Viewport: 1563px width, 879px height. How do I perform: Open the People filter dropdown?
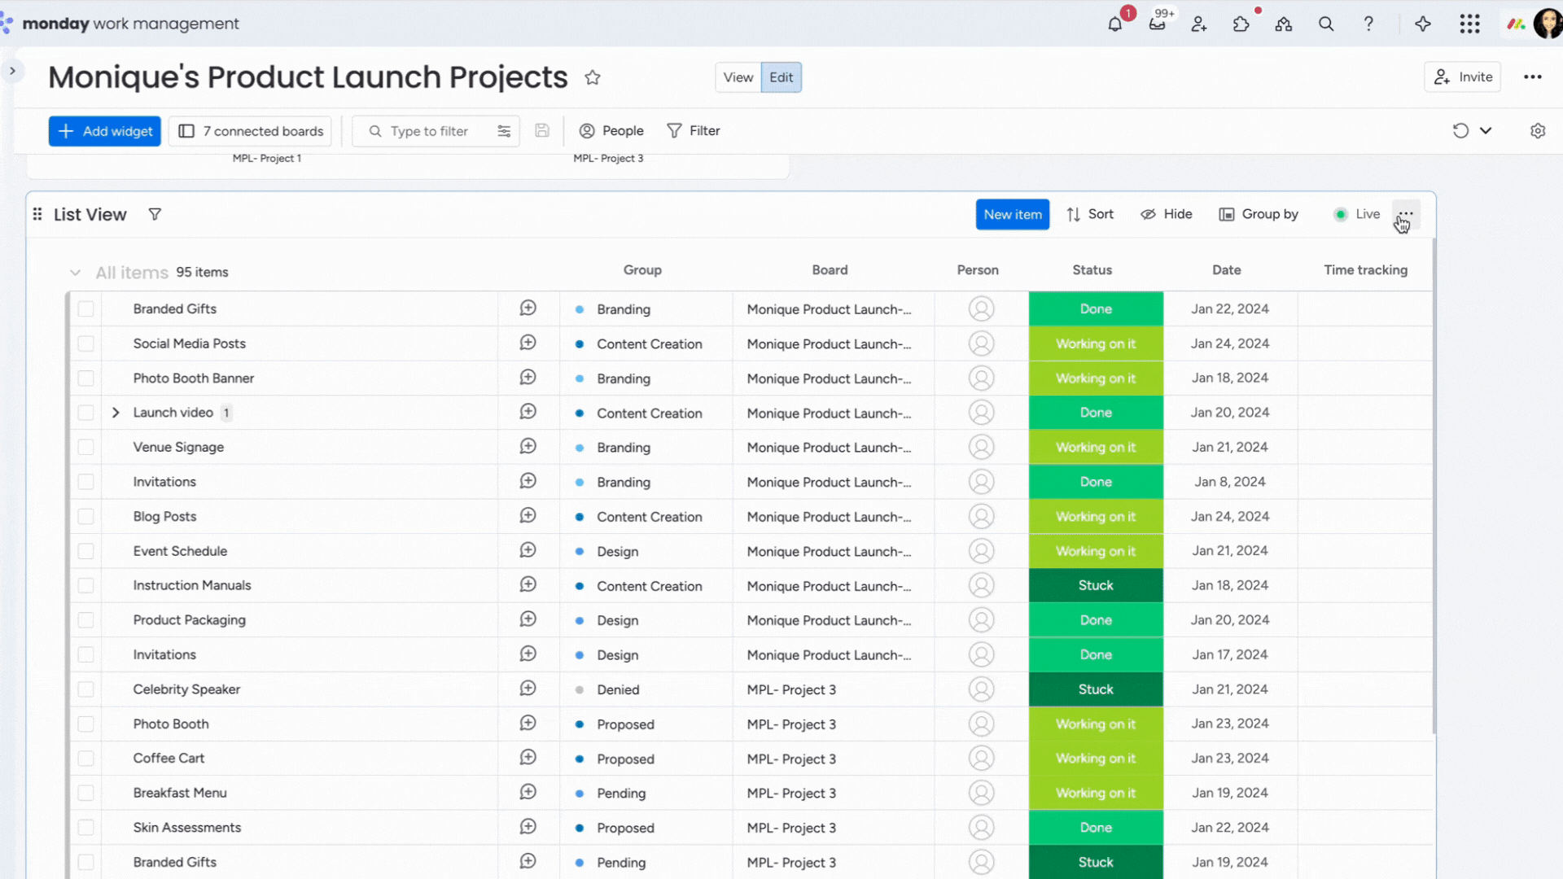click(611, 131)
